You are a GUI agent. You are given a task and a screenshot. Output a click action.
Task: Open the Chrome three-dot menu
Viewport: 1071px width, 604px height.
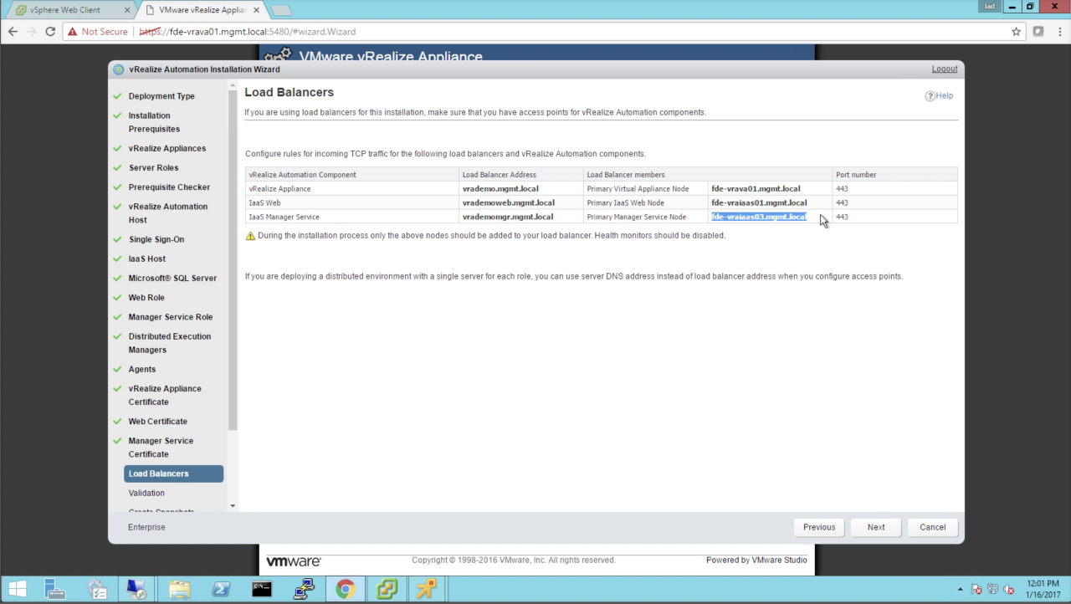(x=1058, y=32)
